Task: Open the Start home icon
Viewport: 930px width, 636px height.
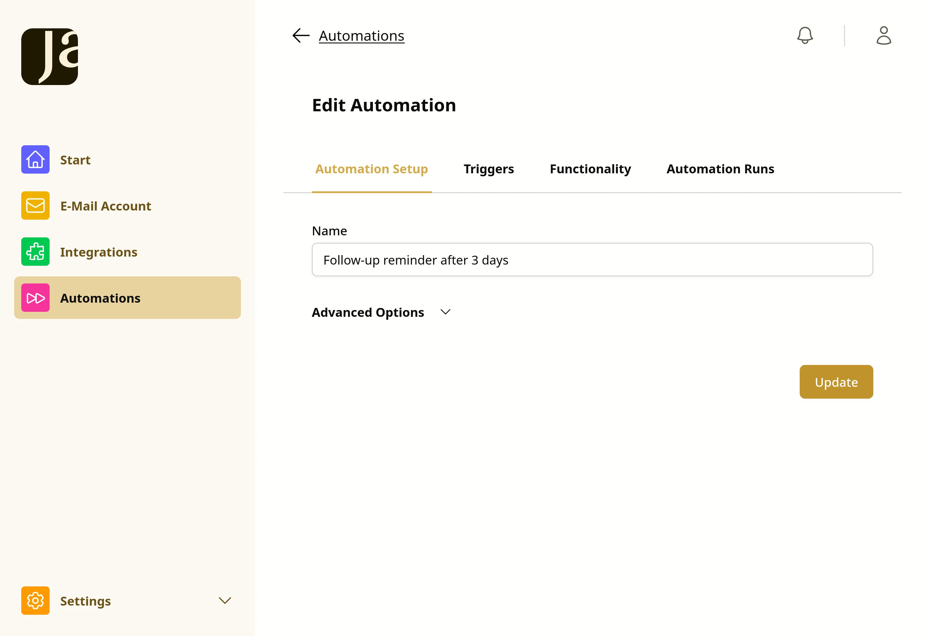Action: click(x=35, y=160)
